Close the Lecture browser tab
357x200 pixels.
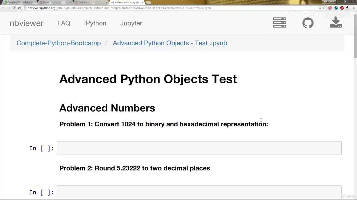pyautogui.click(x=107, y=2)
